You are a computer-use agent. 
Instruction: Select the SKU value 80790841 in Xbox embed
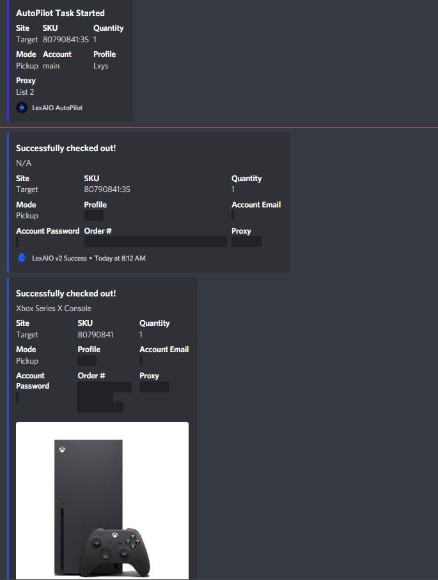(x=95, y=335)
